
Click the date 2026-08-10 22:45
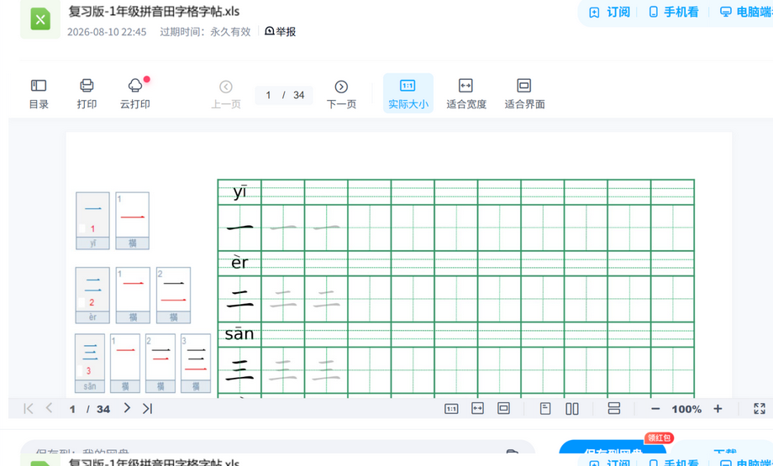107,32
